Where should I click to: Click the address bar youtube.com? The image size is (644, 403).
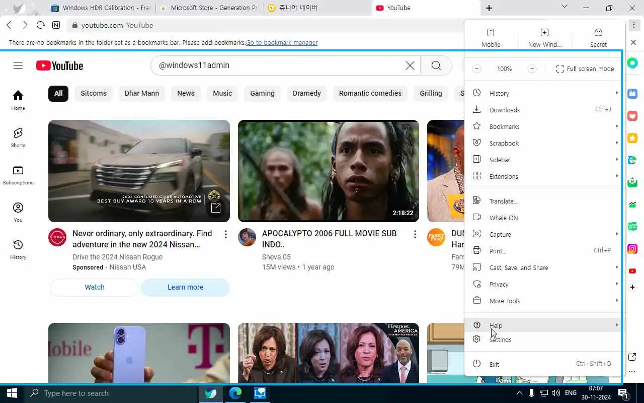267,25
